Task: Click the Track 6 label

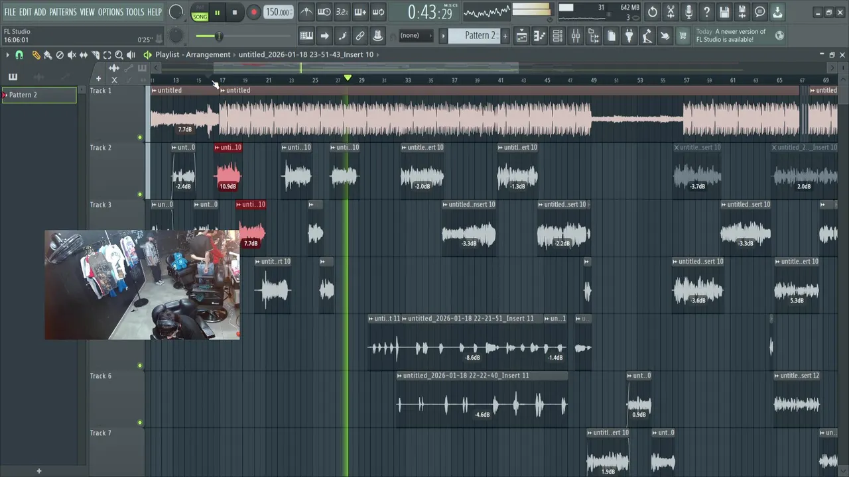Action: pyautogui.click(x=101, y=376)
